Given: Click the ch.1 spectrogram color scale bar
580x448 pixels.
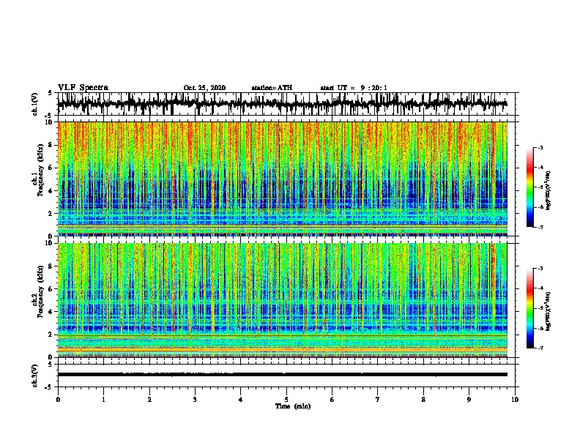Looking at the screenshot, I should 530,187.
